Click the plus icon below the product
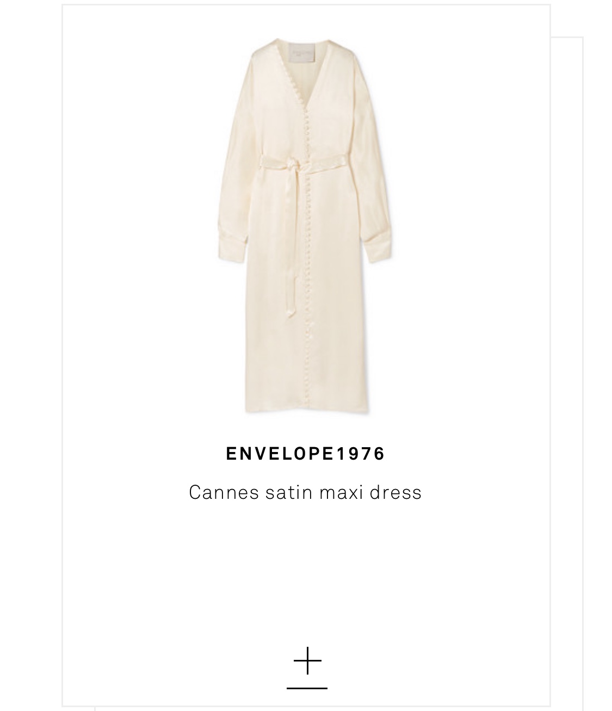612x711 pixels. click(307, 661)
